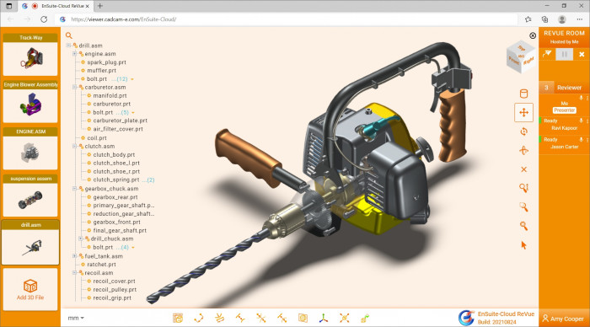Expand bolt.prt (12) instances arrow

point(132,79)
